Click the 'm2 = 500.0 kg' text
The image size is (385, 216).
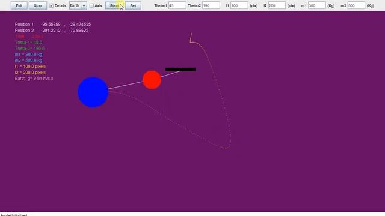(x=28, y=60)
